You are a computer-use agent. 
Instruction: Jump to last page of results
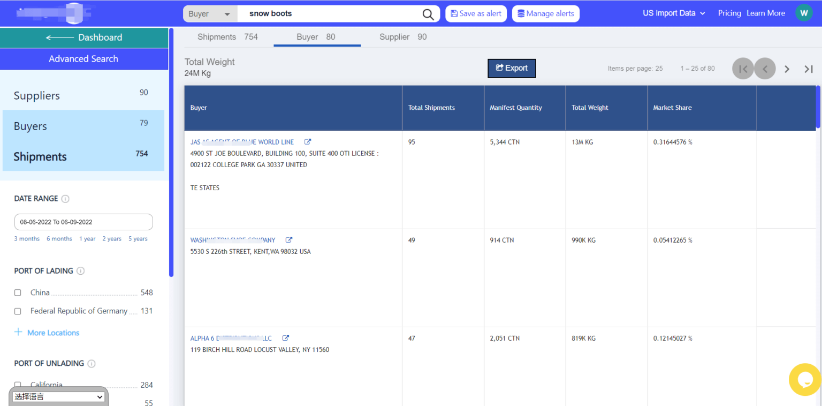(x=809, y=69)
